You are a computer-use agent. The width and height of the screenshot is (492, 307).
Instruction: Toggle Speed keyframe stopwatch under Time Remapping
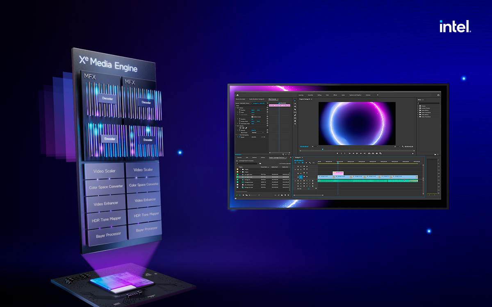tap(240, 137)
